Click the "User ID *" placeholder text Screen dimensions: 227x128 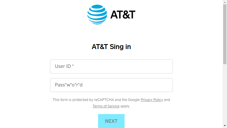[x=64, y=66]
